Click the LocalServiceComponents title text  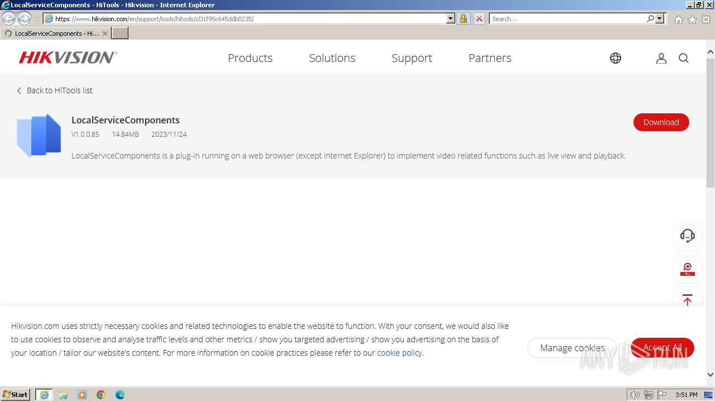126,120
